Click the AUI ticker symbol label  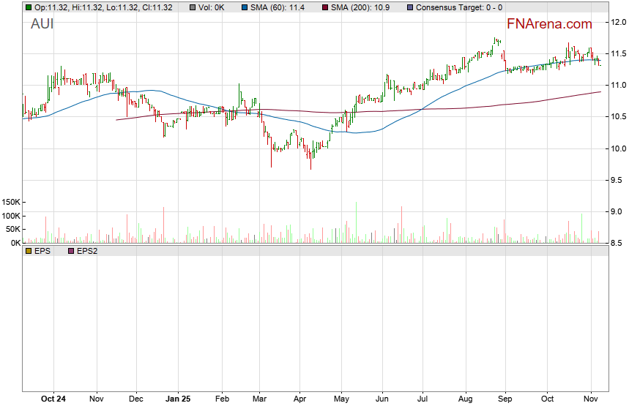42,24
